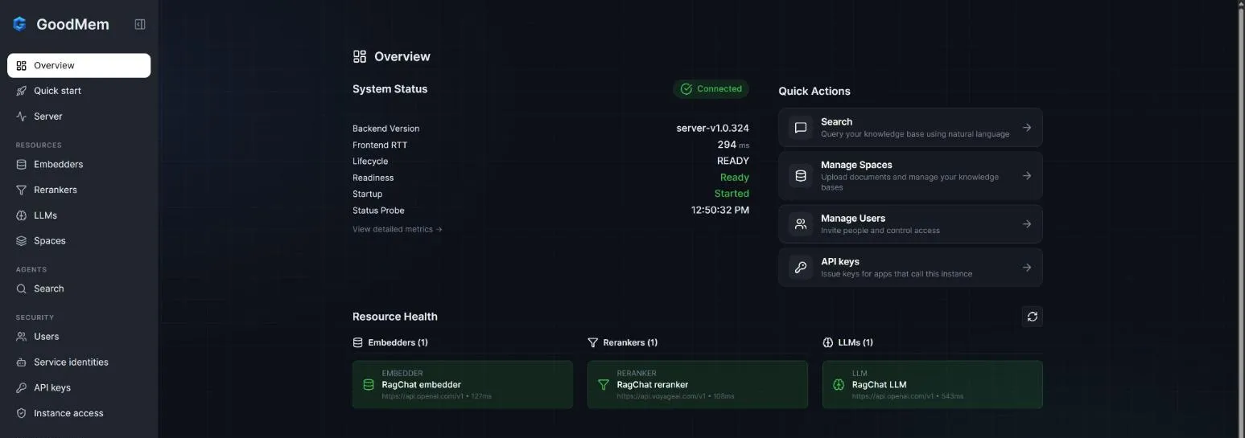
Task: Click the Lifecycle READY value
Action: tap(733, 161)
